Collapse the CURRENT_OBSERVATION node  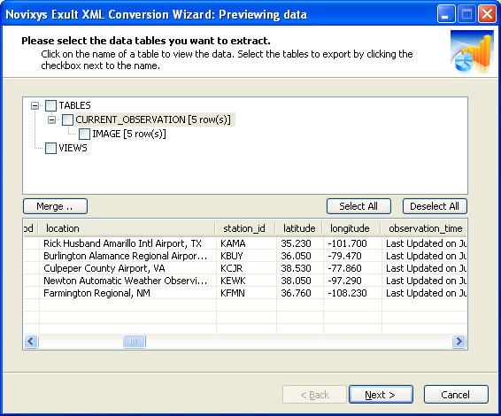pyautogui.click(x=51, y=119)
